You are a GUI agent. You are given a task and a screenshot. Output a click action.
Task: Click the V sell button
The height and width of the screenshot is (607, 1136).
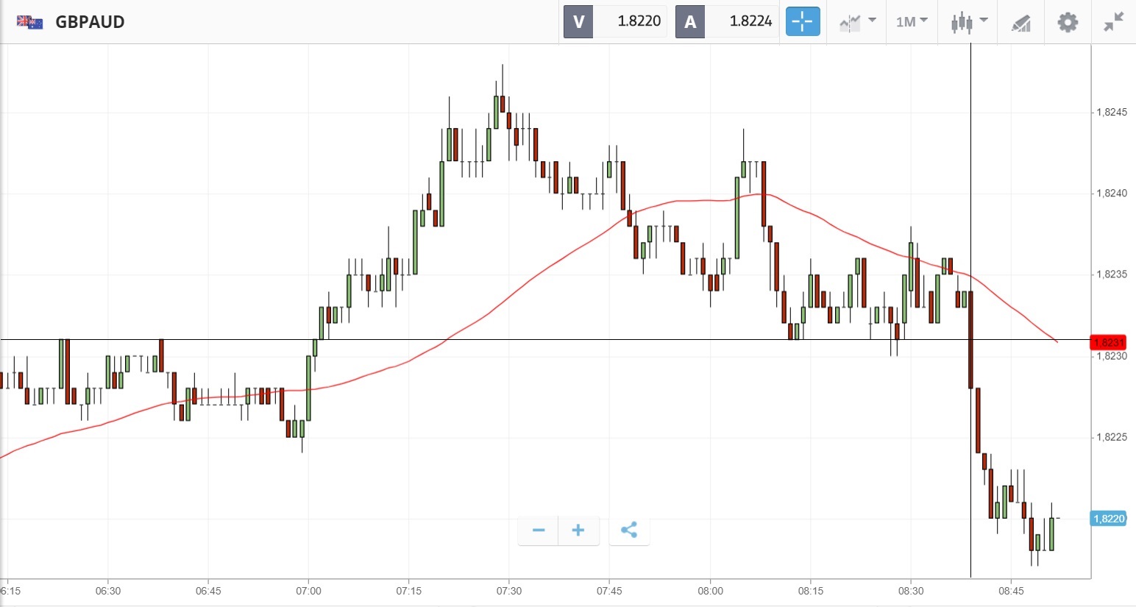(578, 21)
